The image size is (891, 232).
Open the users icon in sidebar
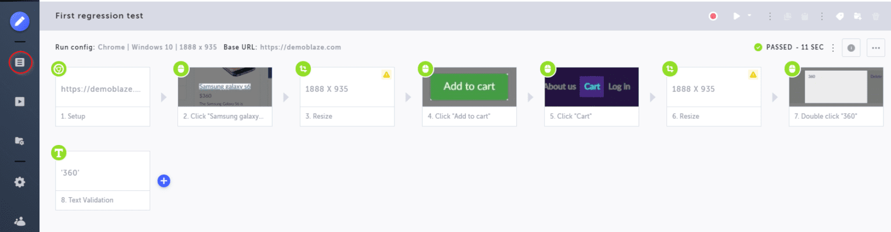pyautogui.click(x=20, y=221)
